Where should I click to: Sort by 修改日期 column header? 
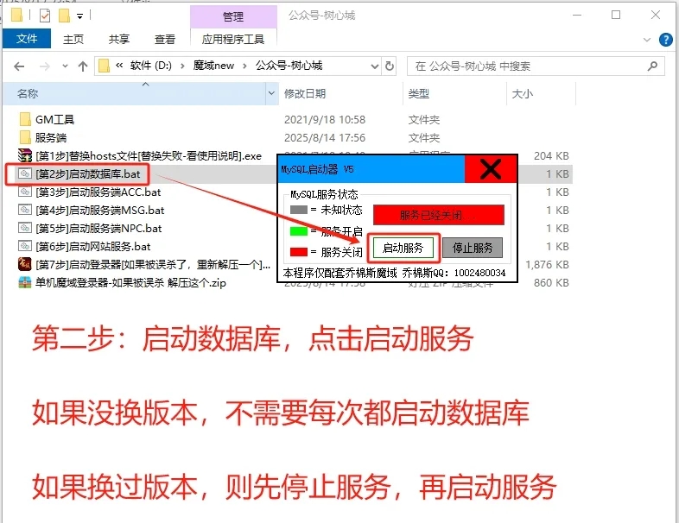(340, 93)
